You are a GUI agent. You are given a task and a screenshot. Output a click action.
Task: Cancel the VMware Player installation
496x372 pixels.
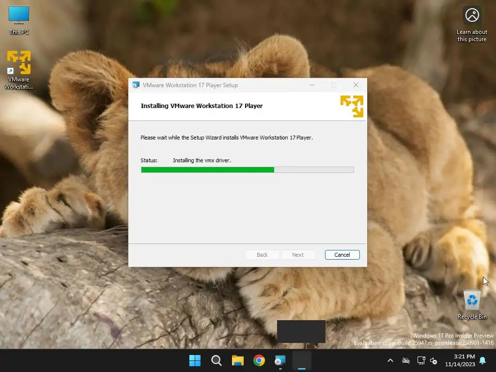(342, 255)
